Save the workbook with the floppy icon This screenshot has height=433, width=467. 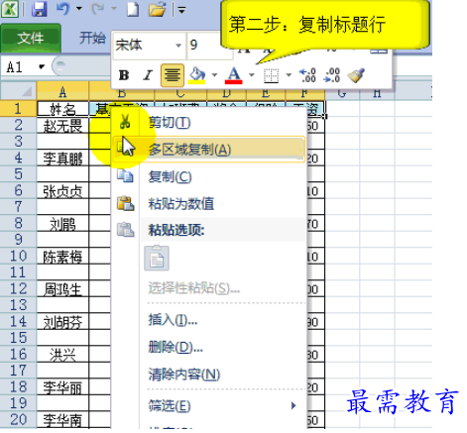(x=39, y=9)
